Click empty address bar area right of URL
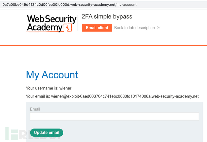Viewport: 207px width, 142px height. point(172,5)
